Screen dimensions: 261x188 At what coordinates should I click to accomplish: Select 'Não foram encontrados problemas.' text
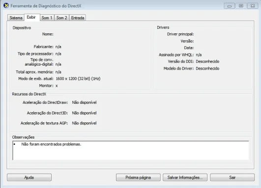[51, 144]
